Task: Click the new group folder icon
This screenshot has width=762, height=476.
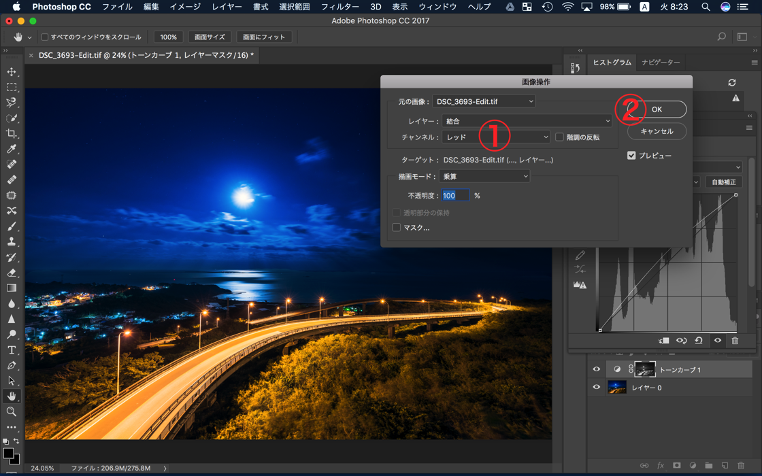Action: pos(708,465)
